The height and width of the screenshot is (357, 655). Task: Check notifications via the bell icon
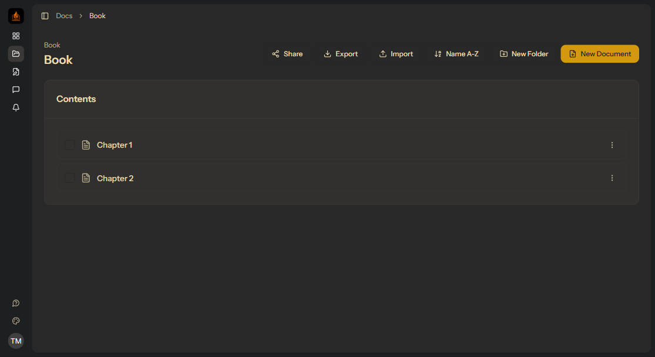pyautogui.click(x=16, y=107)
